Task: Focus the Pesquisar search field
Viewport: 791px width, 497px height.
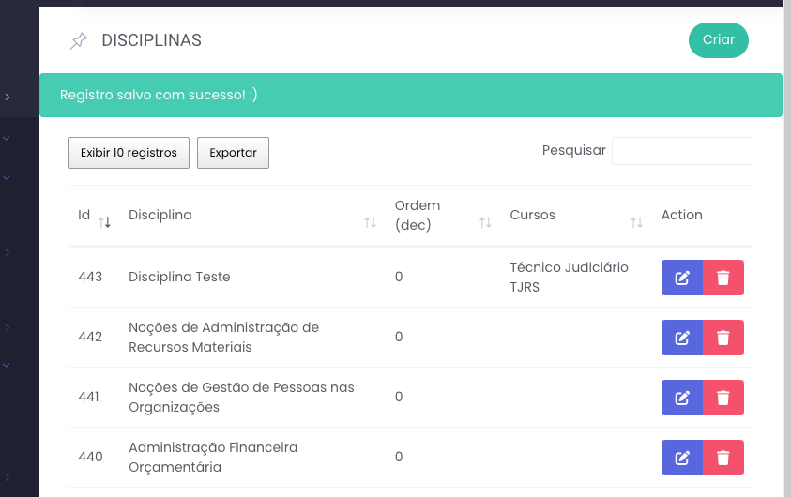Action: coord(682,151)
